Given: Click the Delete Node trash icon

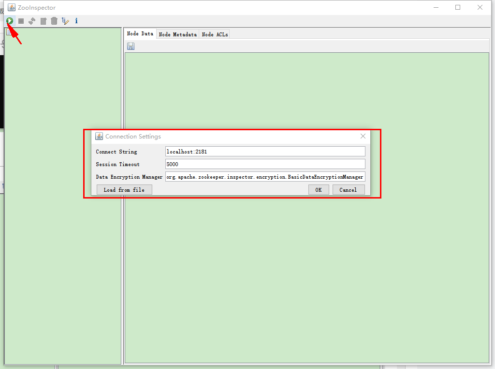Looking at the screenshot, I should tap(54, 21).
